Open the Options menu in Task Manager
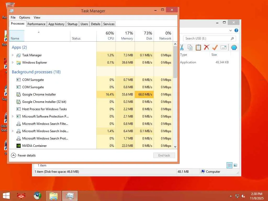Image resolution: width=268 pixels, height=201 pixels. point(25,18)
